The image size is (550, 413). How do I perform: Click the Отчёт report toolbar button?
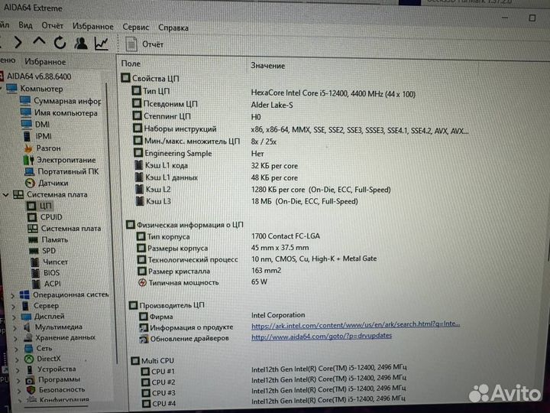click(145, 44)
